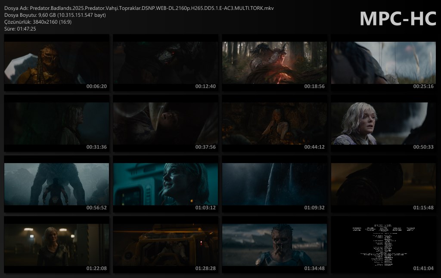
Task: Click the yellow machinery frame at 01:28:28
Action: tap(165, 245)
